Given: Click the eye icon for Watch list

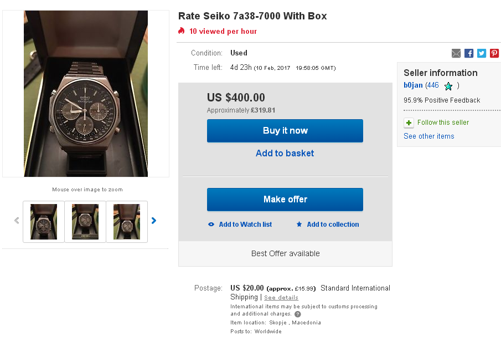Looking at the screenshot, I should tap(211, 225).
